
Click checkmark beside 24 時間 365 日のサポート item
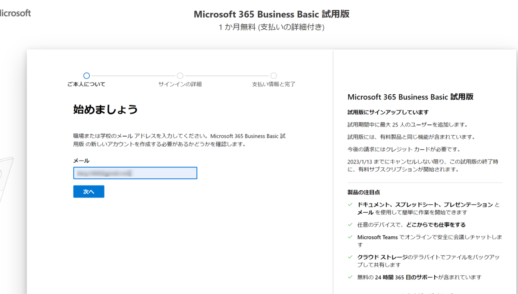click(x=350, y=277)
